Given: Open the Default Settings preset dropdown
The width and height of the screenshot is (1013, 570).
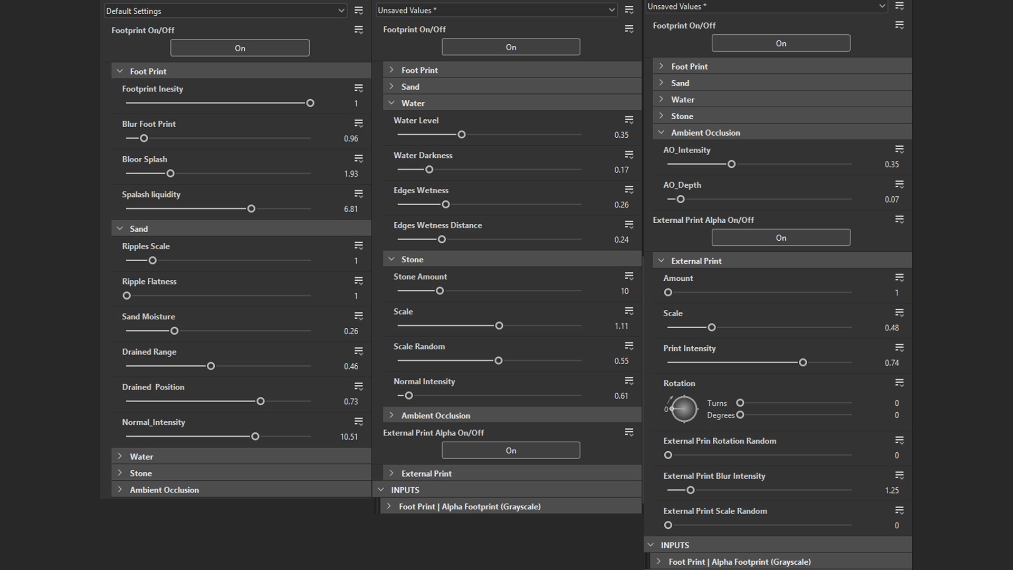Looking at the screenshot, I should click(x=225, y=11).
